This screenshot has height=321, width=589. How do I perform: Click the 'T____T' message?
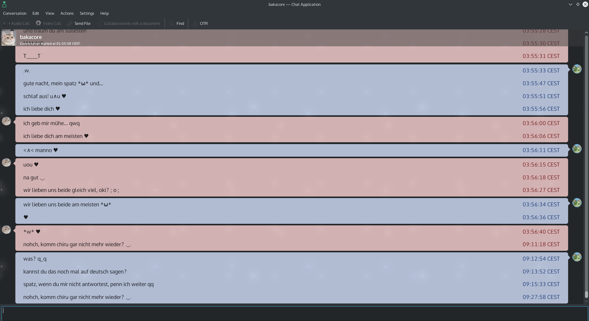point(32,56)
